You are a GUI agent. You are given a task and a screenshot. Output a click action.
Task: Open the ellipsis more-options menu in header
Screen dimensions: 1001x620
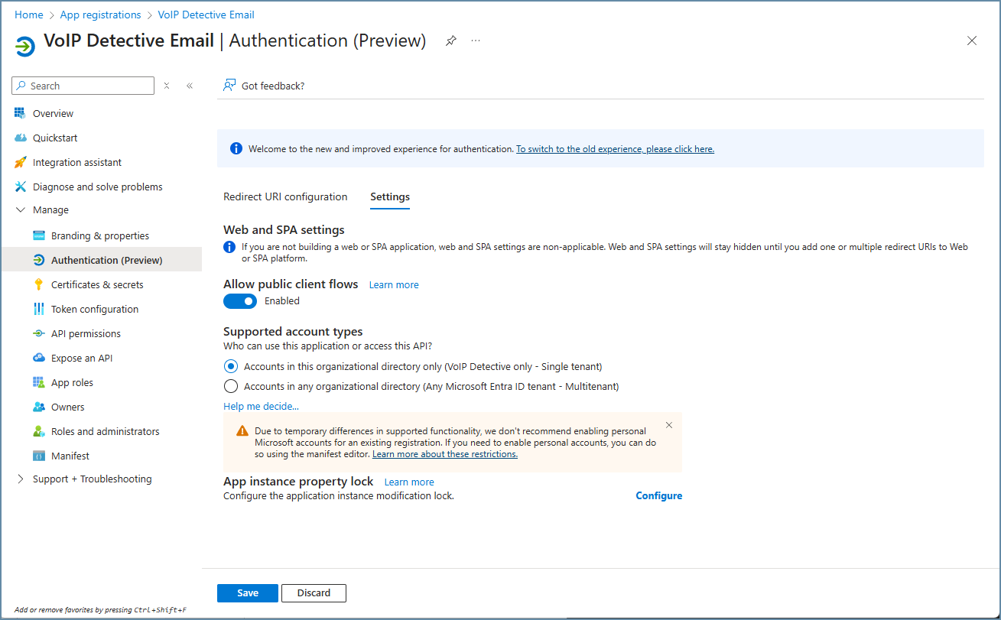click(x=476, y=41)
